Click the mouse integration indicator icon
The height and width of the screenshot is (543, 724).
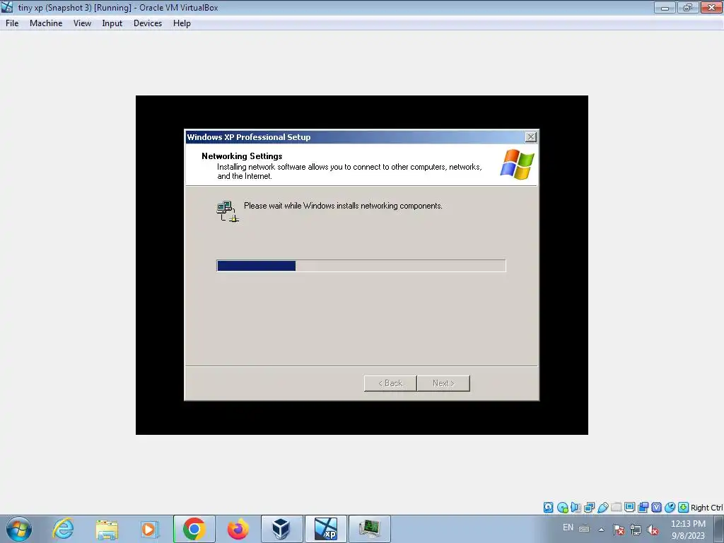[x=670, y=508]
